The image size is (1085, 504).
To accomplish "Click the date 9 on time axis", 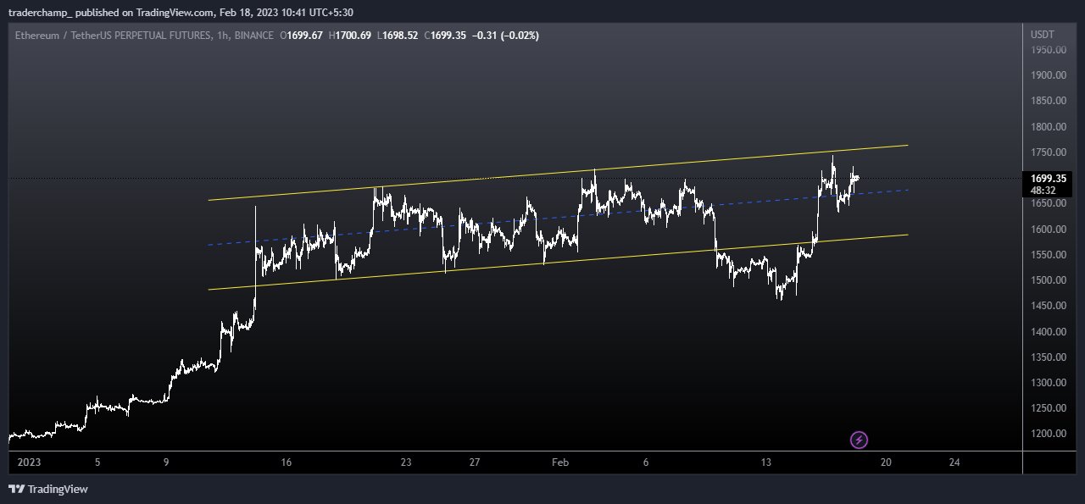I will click(x=166, y=462).
